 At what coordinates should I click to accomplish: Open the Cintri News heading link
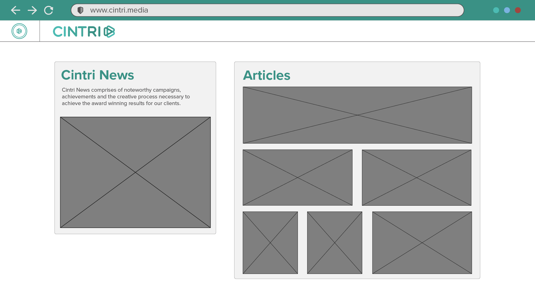(x=98, y=75)
